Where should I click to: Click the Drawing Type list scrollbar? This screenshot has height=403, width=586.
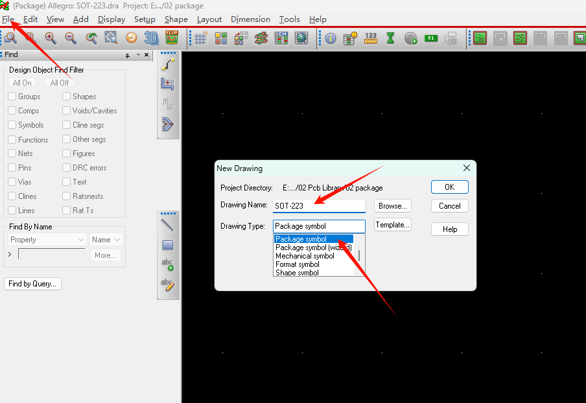coord(359,255)
